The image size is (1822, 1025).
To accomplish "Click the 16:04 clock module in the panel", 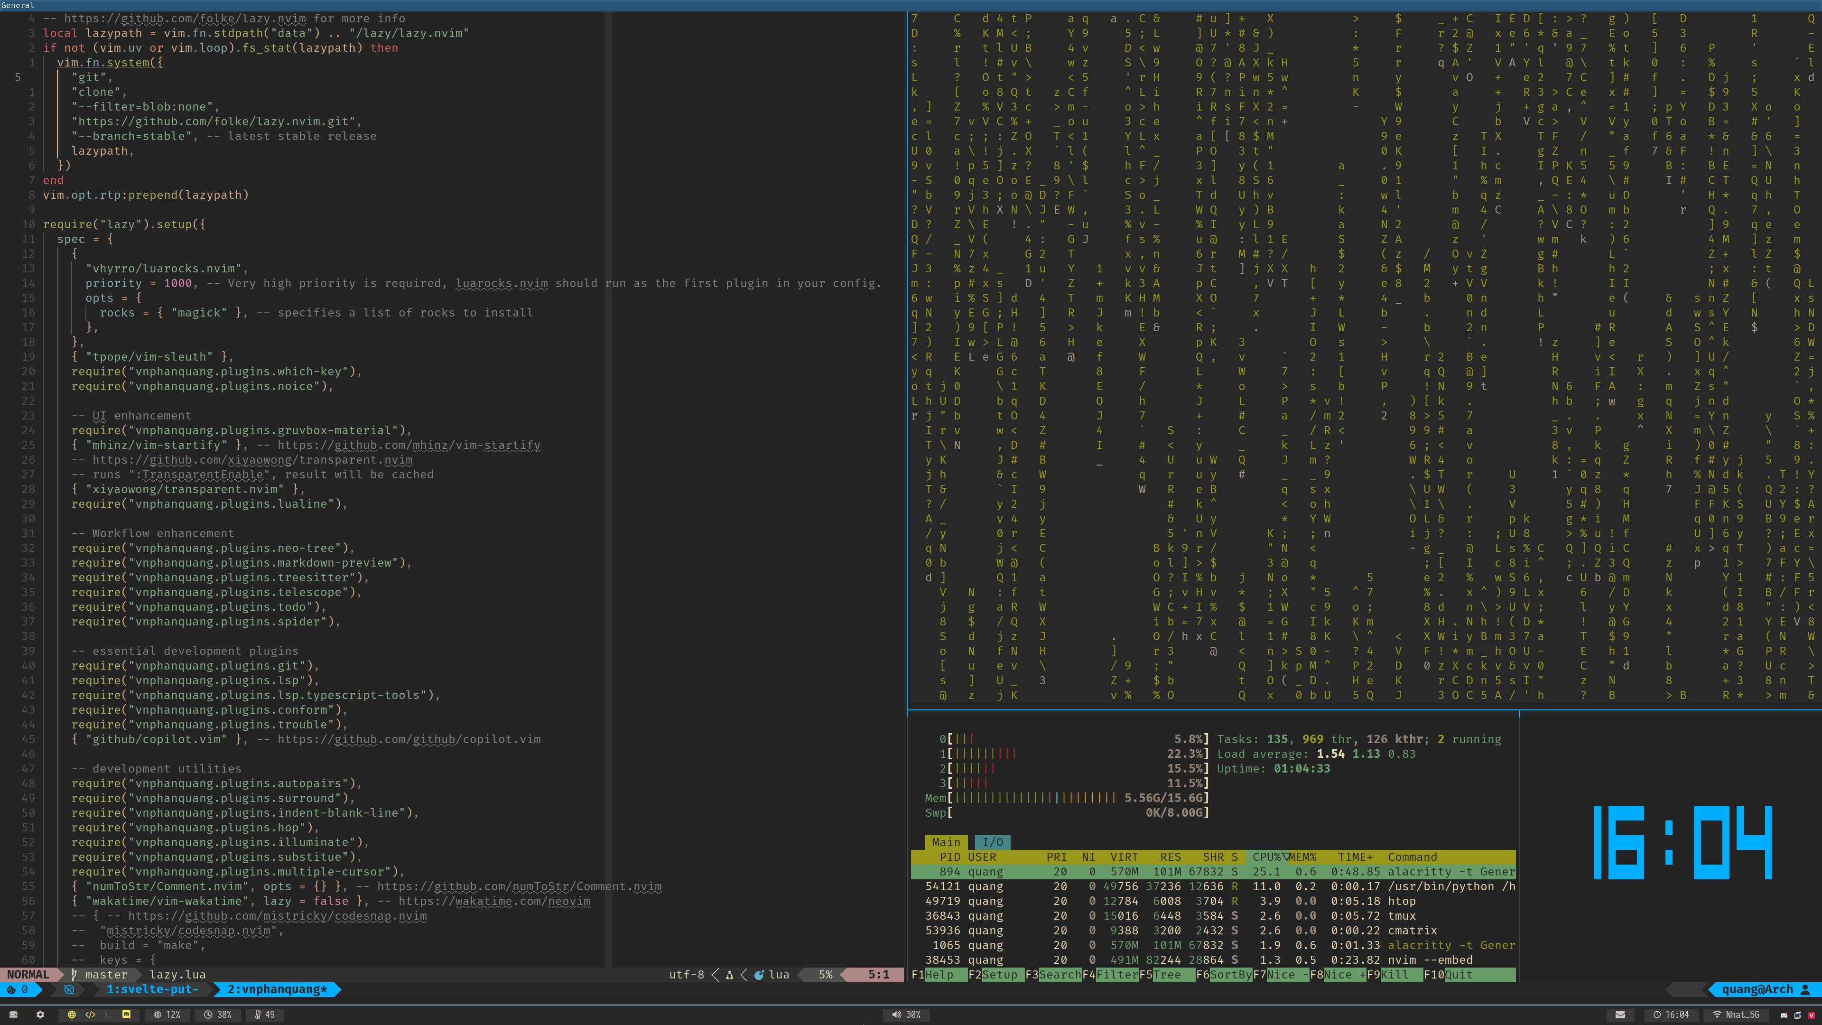I will 1671,1015.
